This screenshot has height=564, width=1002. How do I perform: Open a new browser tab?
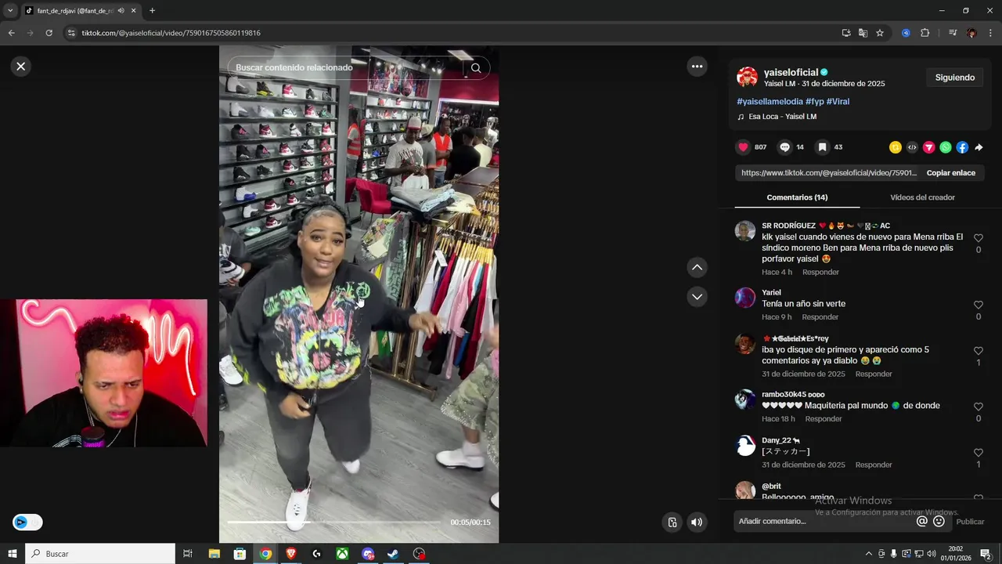[152, 11]
